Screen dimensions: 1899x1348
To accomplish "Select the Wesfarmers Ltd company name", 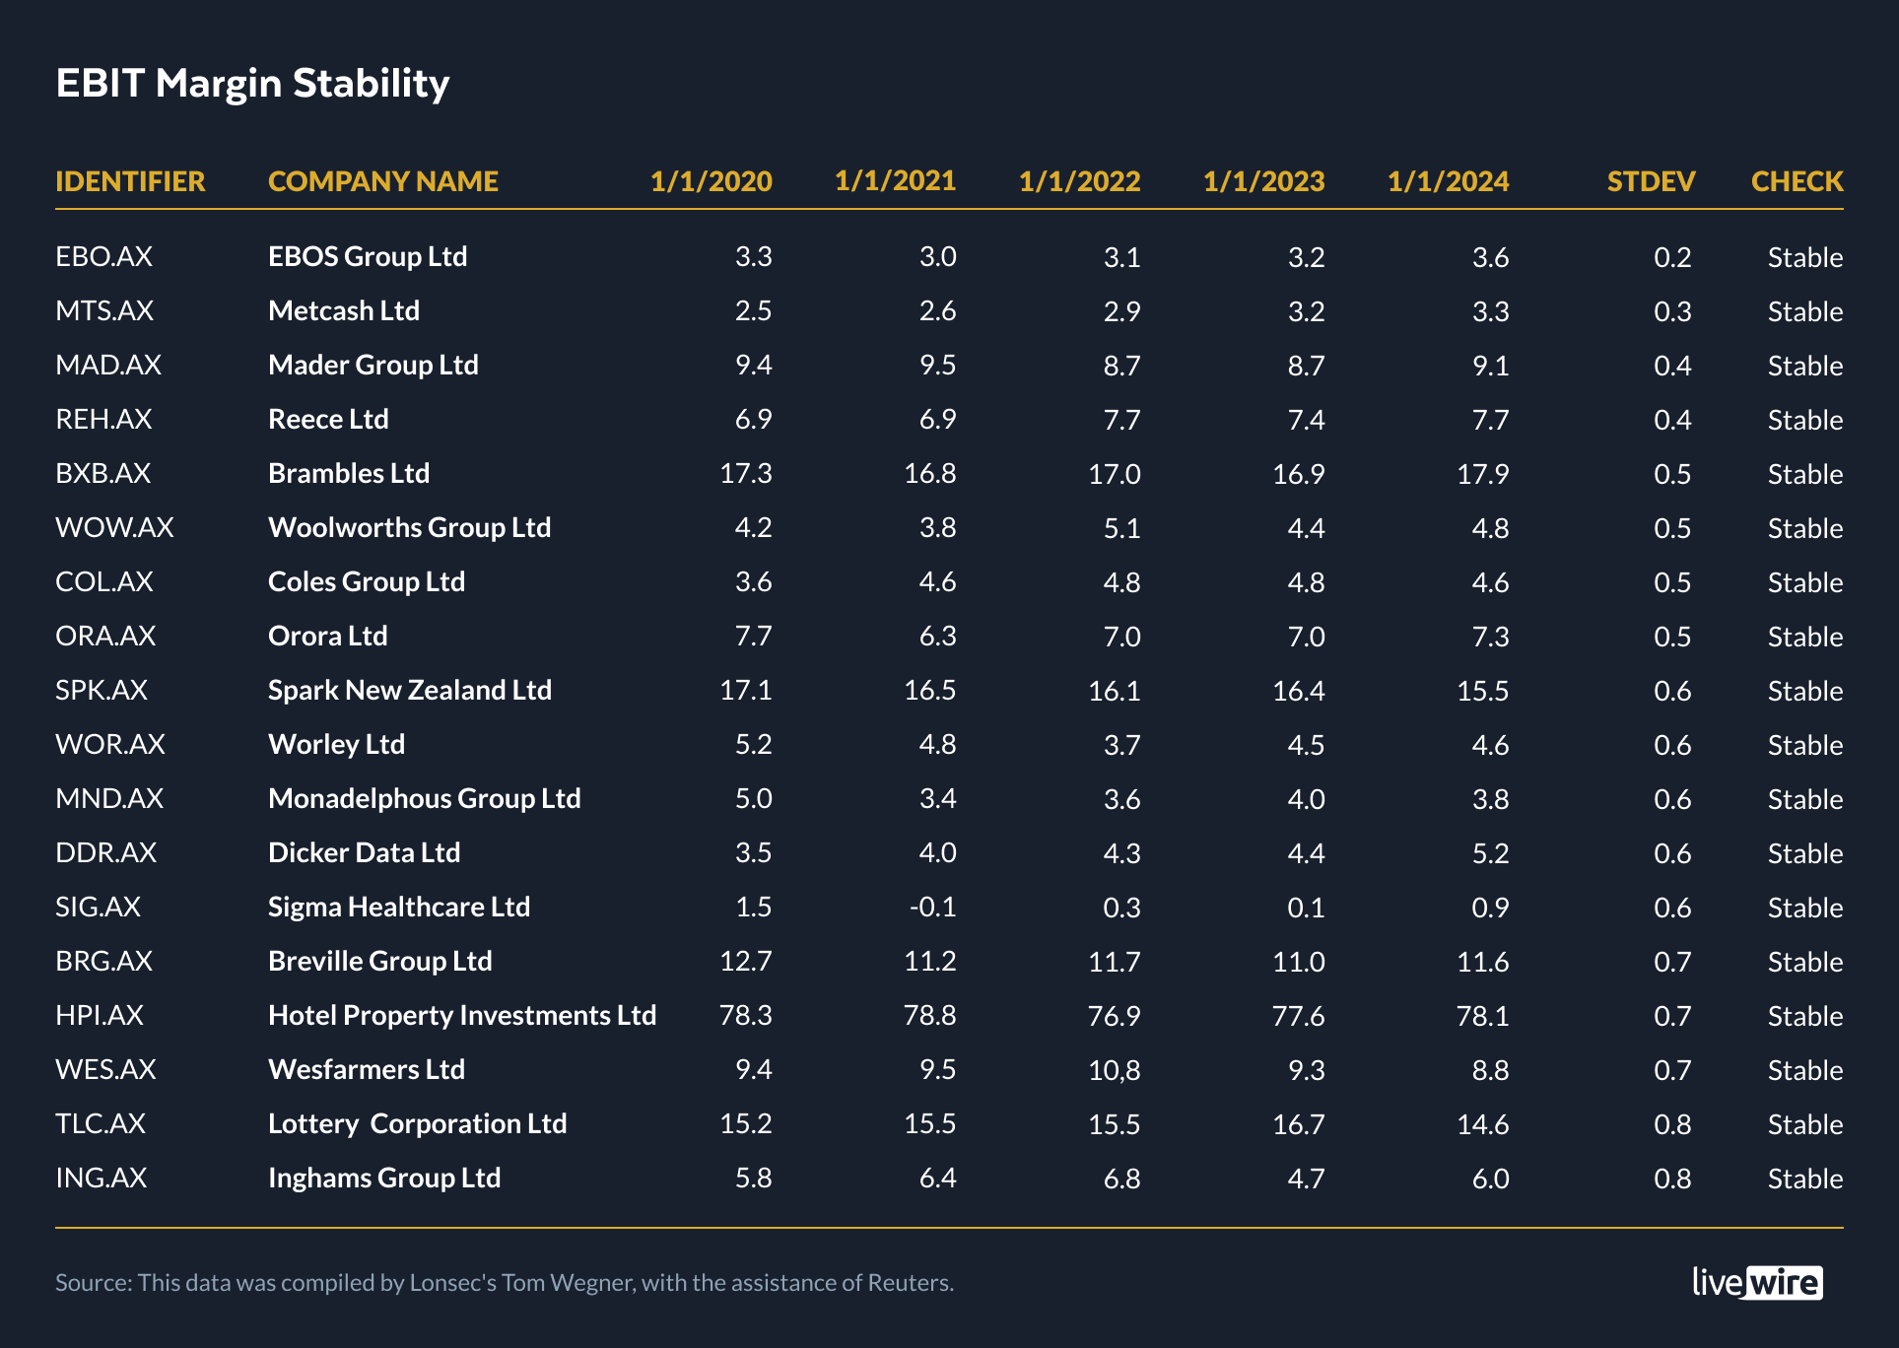I will point(366,1070).
